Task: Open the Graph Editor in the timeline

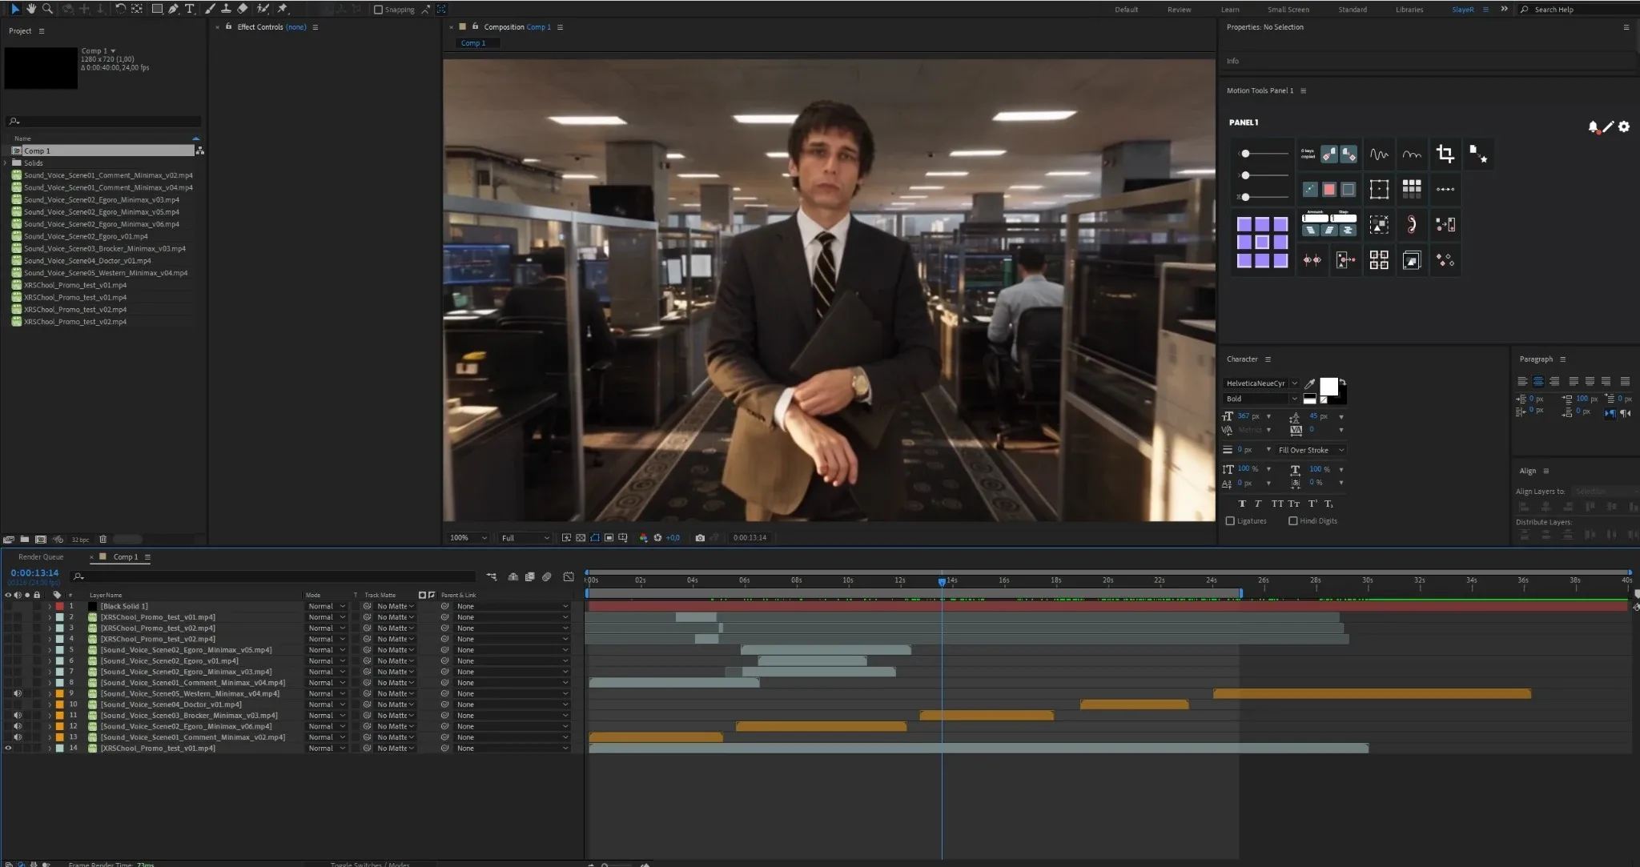Action: pyautogui.click(x=569, y=576)
